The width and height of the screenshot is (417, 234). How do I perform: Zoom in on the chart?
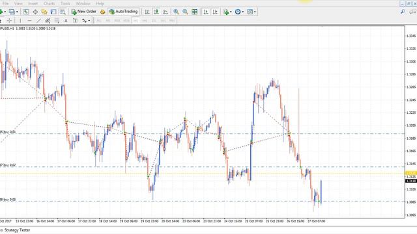pos(176,12)
